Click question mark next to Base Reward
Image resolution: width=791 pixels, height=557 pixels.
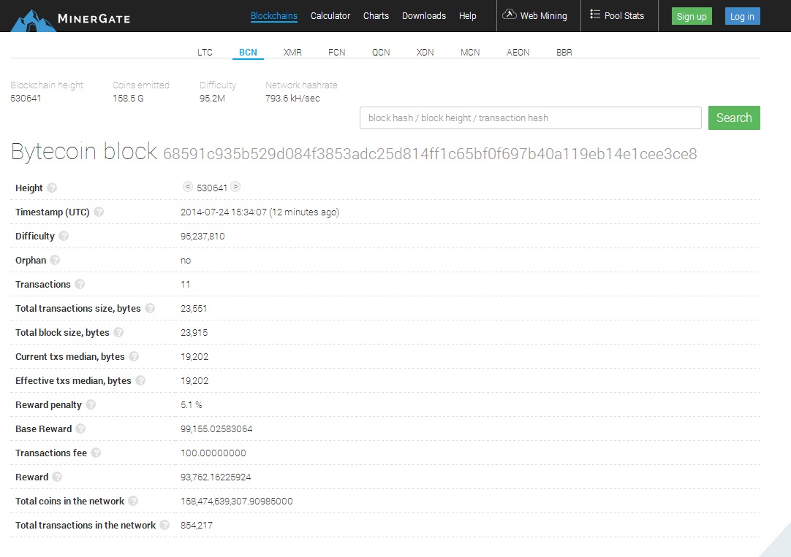[80, 429]
